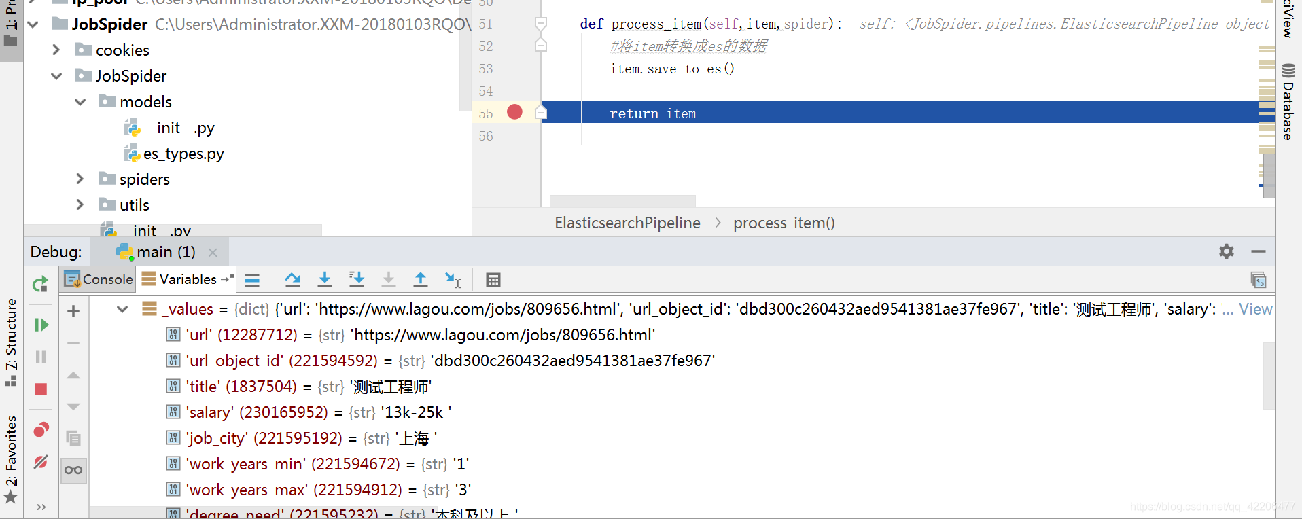This screenshot has height=519, width=1302.
Task: Stop the debug session
Action: point(41,389)
